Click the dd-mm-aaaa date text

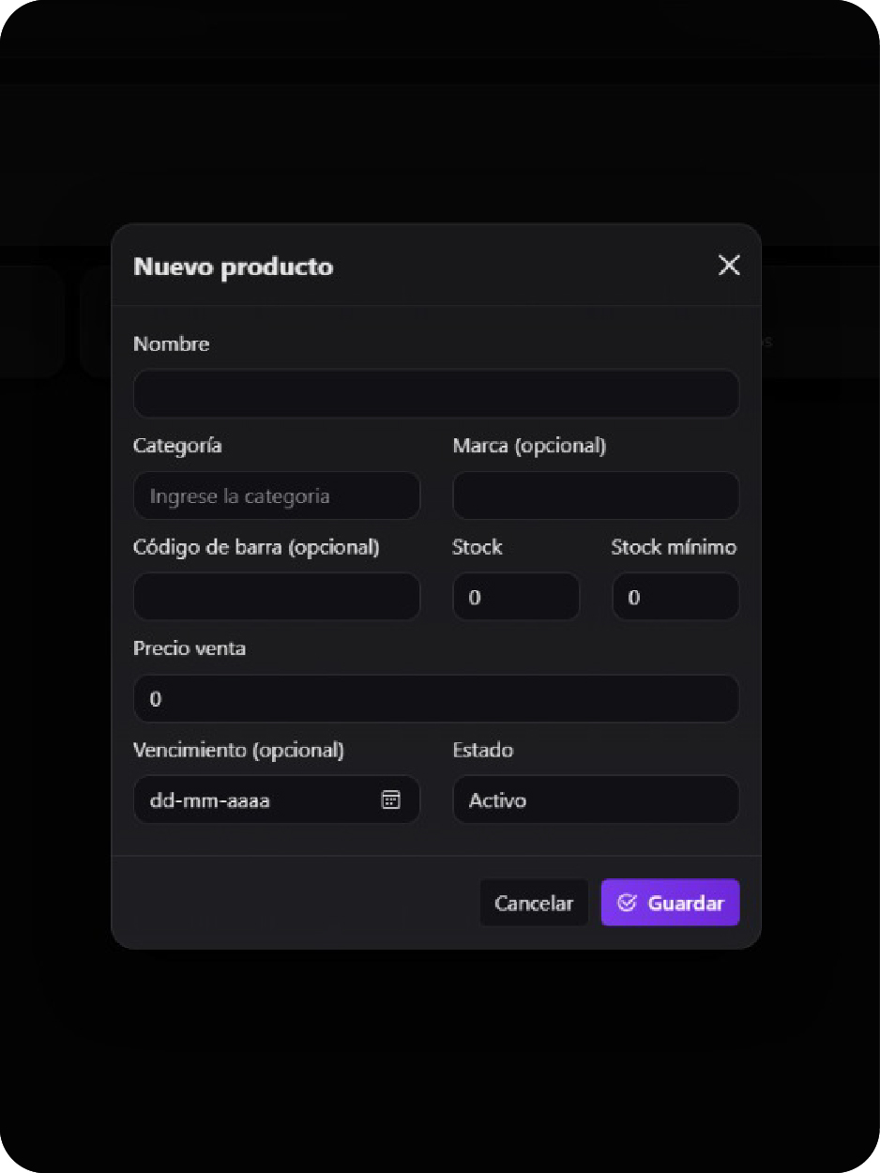pos(210,800)
